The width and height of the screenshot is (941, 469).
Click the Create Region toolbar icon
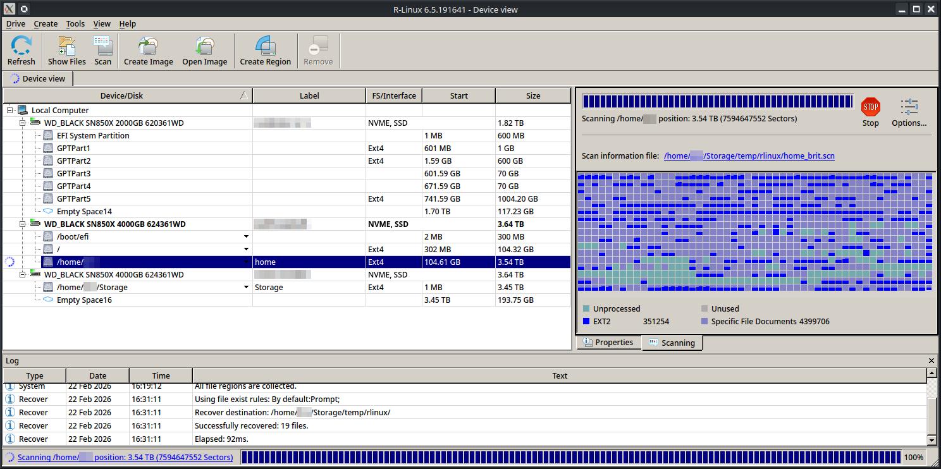(x=265, y=46)
